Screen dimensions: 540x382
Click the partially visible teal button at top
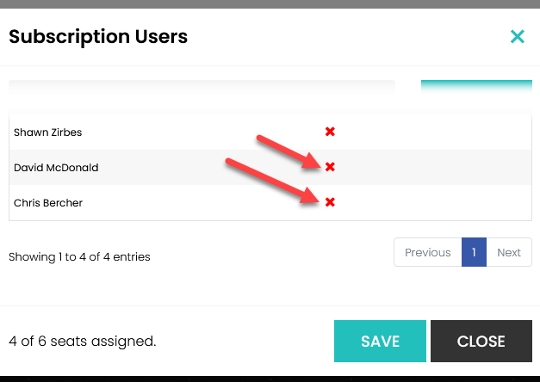(476, 86)
